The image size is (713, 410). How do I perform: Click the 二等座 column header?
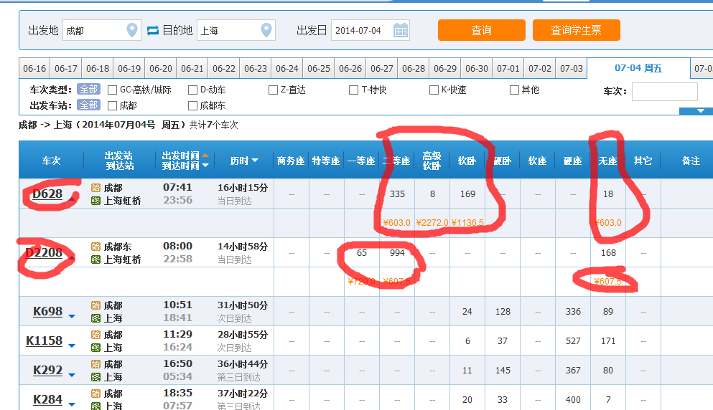point(396,161)
